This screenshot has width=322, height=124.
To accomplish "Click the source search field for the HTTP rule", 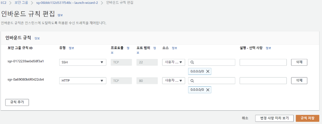I will click(x=211, y=81).
